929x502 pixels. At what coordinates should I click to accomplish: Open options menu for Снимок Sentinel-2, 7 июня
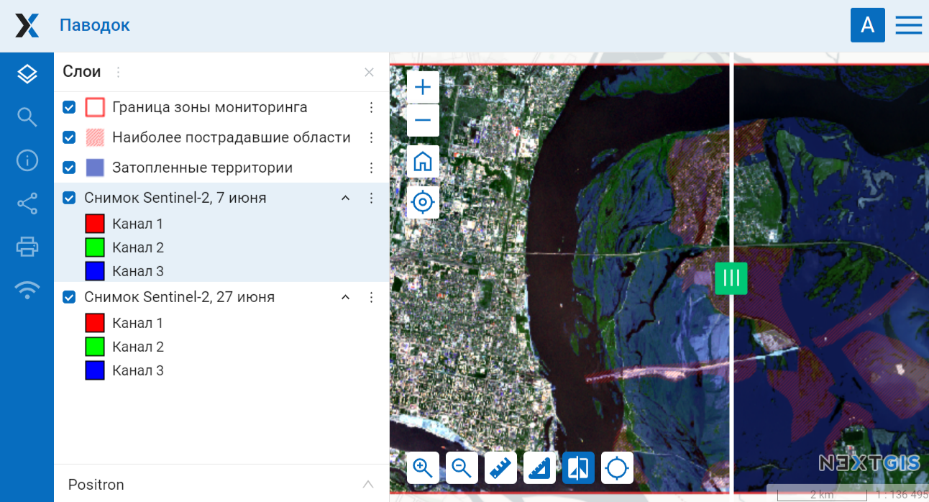371,197
